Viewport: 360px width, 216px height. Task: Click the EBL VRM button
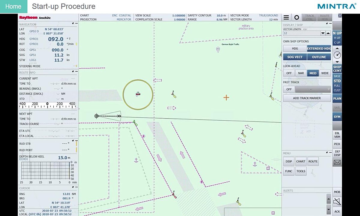337,135
